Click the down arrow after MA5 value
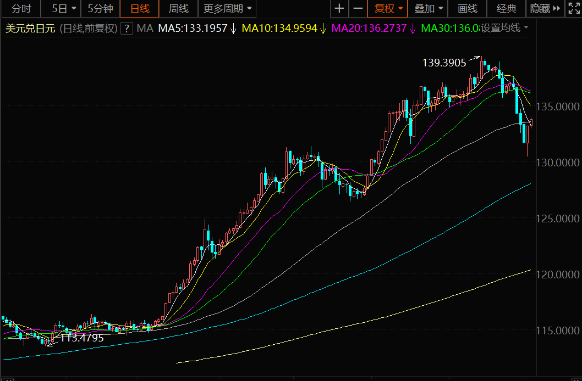Image resolution: width=582 pixels, height=381 pixels. (x=234, y=29)
